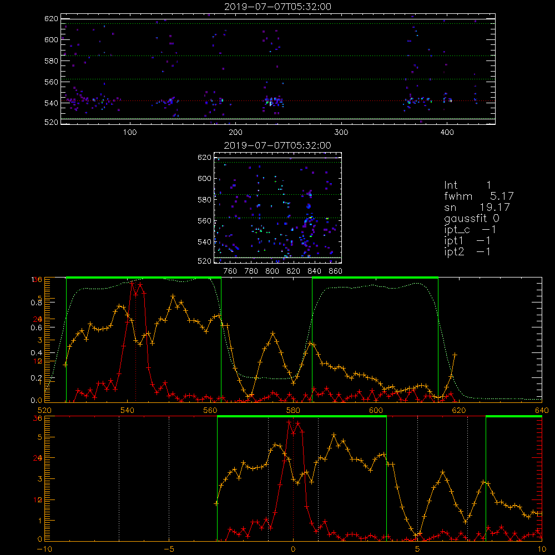Click x-axis label 820 on middle plot

(294, 271)
